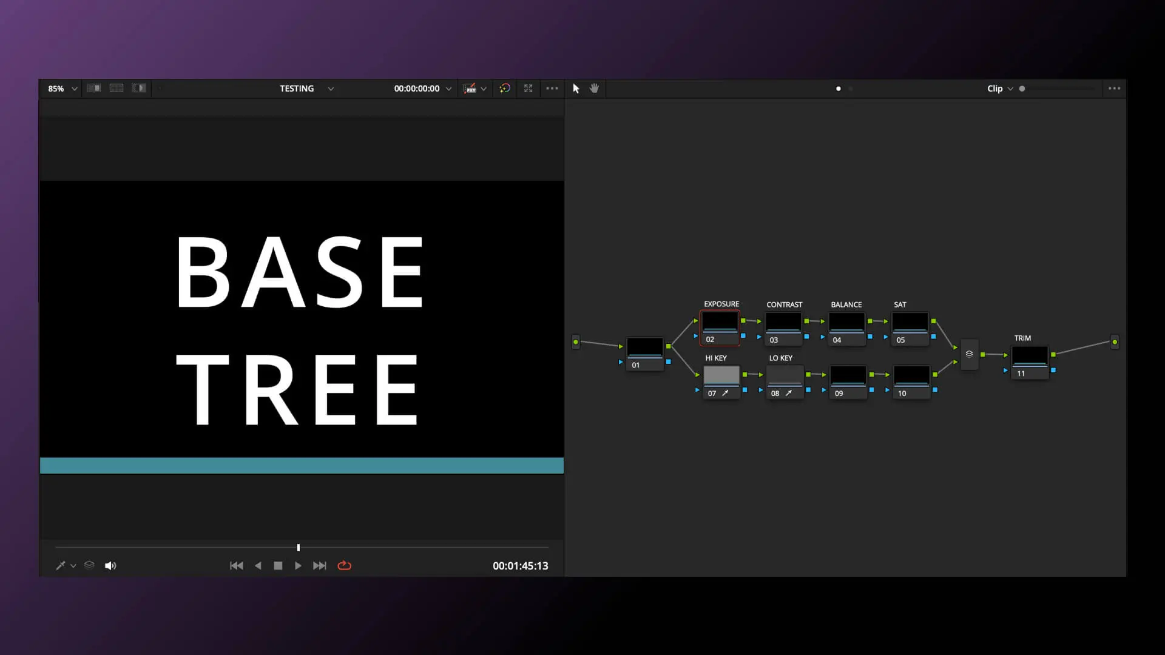The width and height of the screenshot is (1165, 655).
Task: Select the EXPOSURE node 02
Action: (720, 328)
